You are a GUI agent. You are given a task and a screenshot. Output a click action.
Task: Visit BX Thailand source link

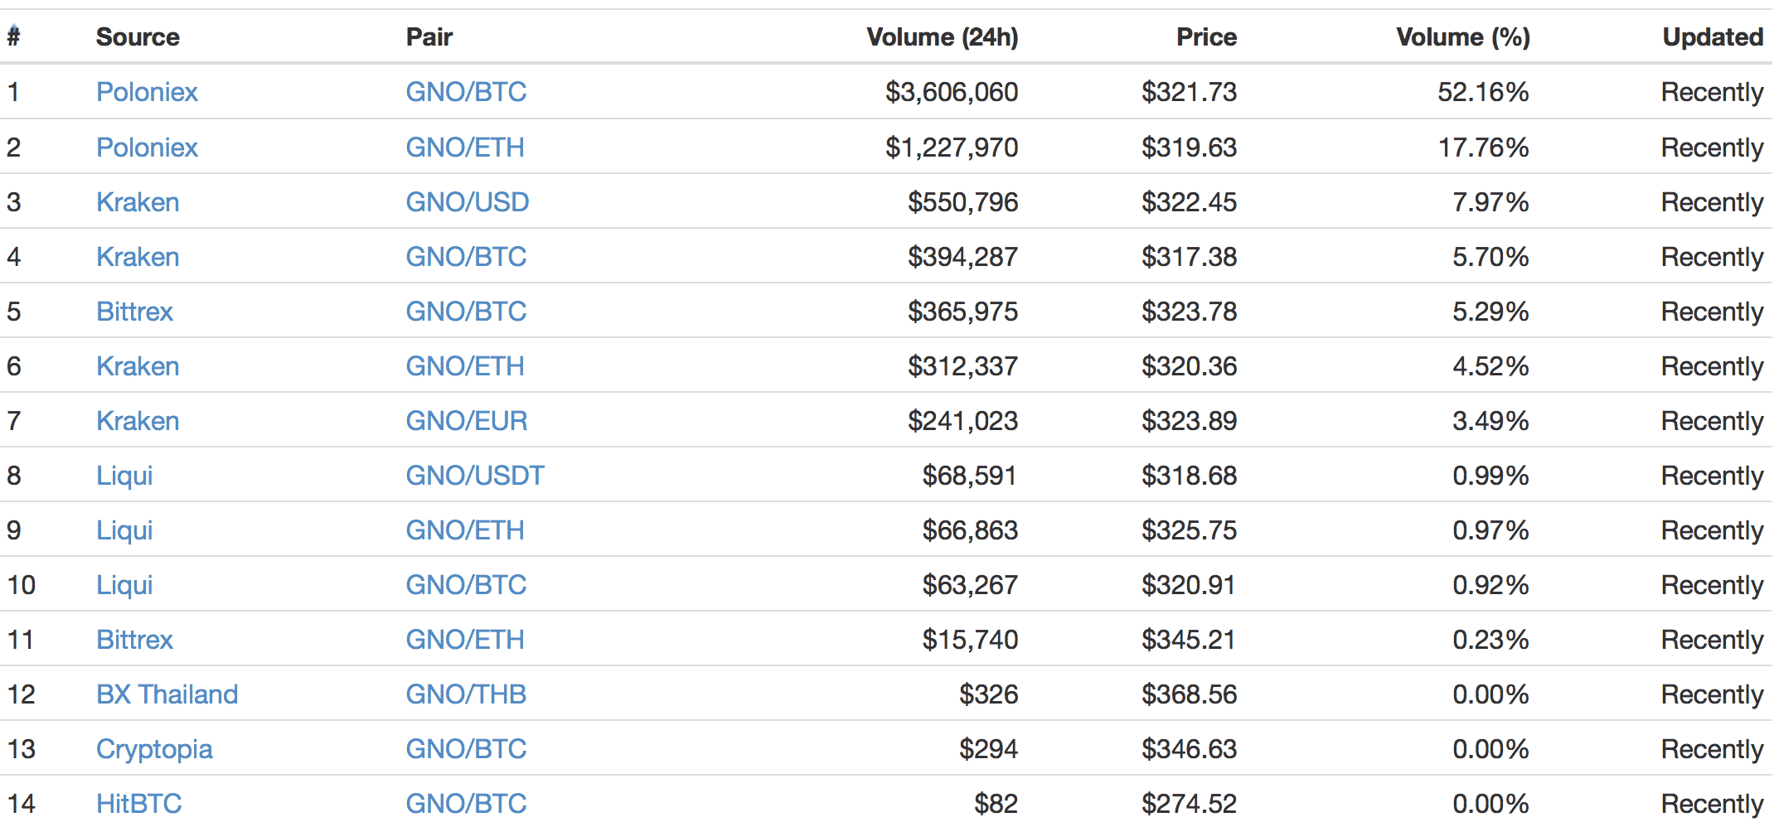(x=167, y=694)
